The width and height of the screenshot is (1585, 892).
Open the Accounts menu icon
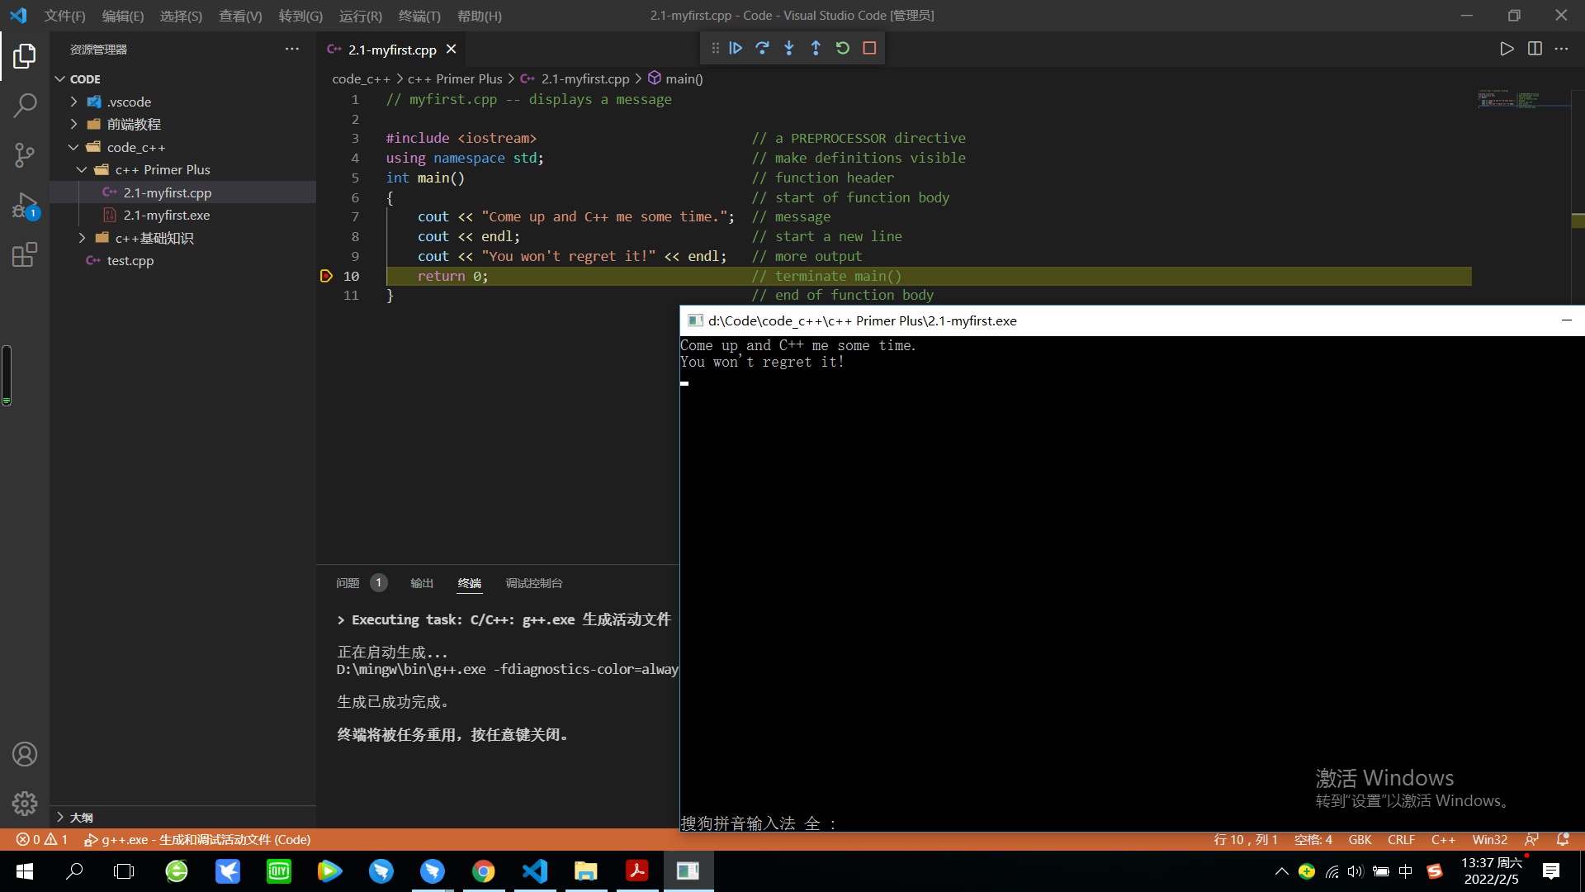25,754
